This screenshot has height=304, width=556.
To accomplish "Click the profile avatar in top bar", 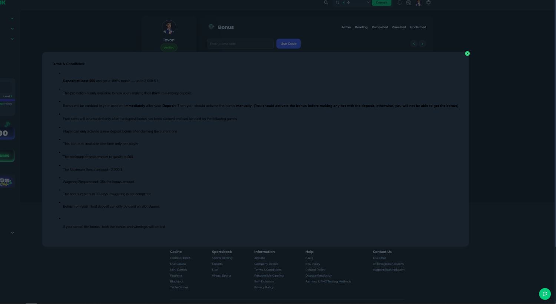I will (x=418, y=3).
